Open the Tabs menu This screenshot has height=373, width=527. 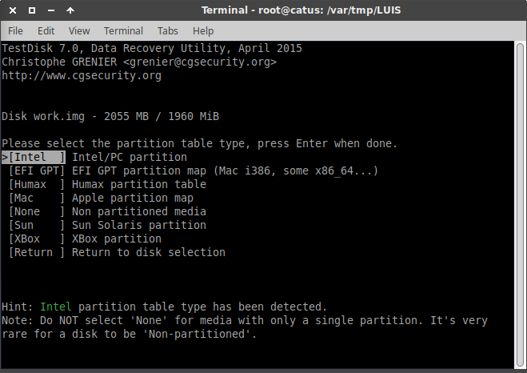tap(168, 30)
